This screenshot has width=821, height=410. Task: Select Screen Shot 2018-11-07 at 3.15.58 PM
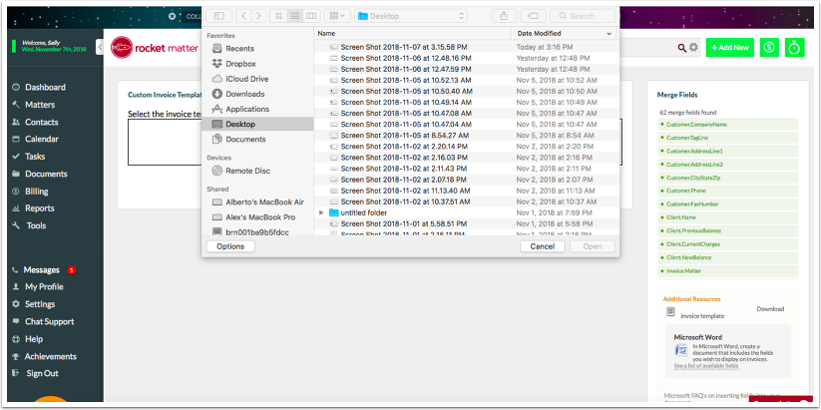(x=466, y=47)
